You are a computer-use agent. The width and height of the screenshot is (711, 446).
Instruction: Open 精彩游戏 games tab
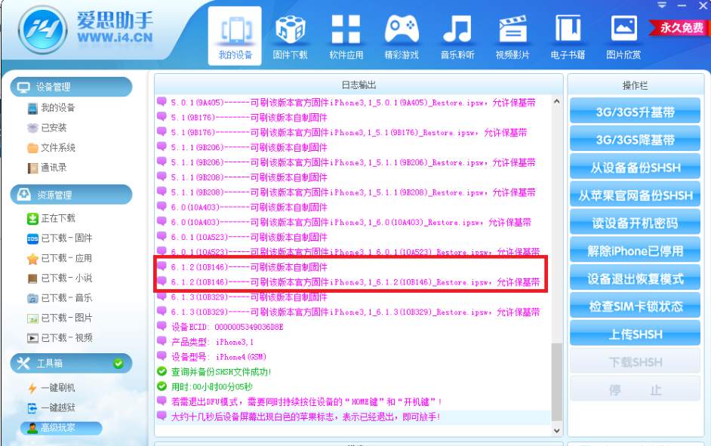point(402,38)
